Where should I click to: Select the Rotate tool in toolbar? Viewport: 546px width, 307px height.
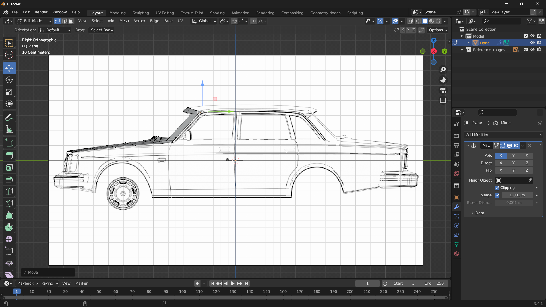9,80
